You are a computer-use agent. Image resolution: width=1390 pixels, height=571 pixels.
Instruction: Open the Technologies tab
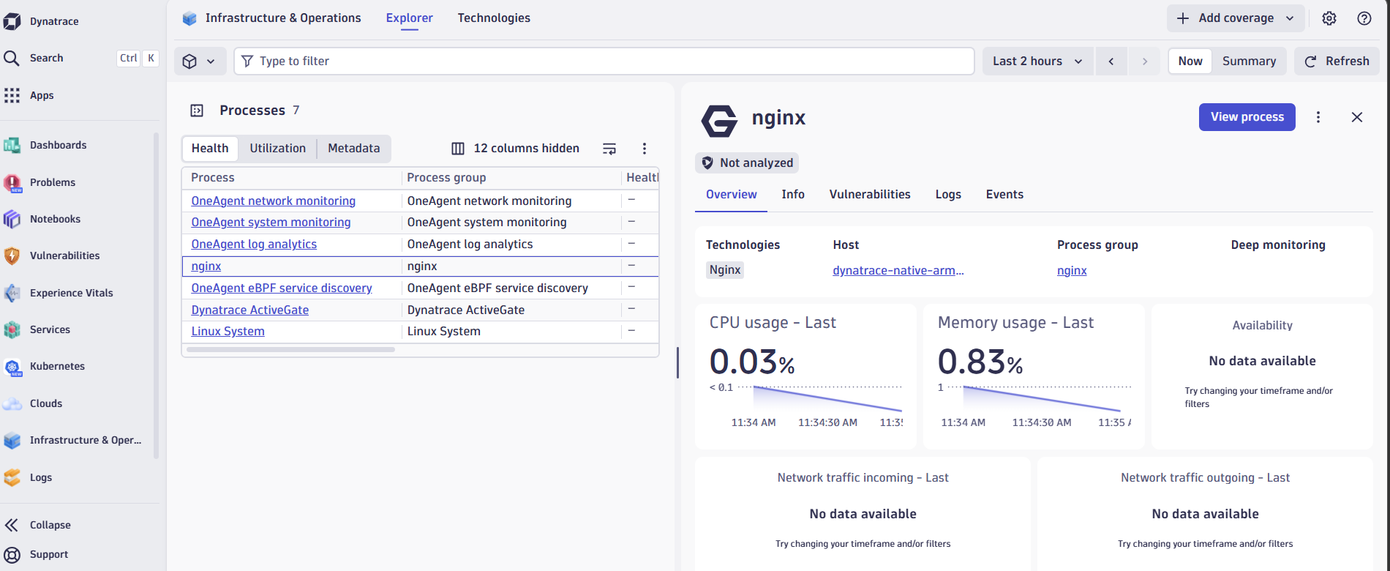[x=494, y=18]
